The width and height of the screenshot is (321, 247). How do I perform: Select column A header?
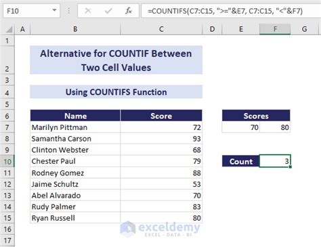click(22, 29)
